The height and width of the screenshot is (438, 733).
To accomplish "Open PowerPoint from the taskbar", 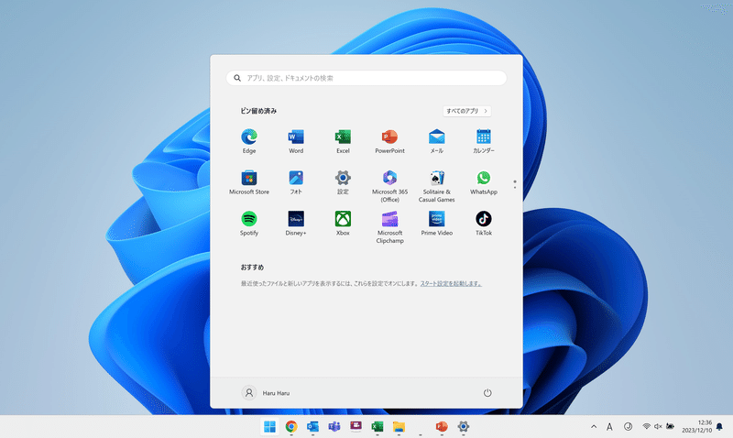I will click(442, 426).
